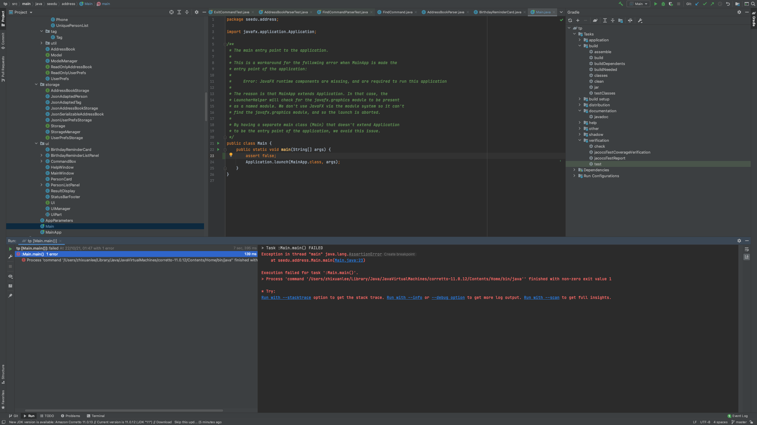Click the Git update project arrow
Image resolution: width=757 pixels, height=425 pixels.
point(697,4)
